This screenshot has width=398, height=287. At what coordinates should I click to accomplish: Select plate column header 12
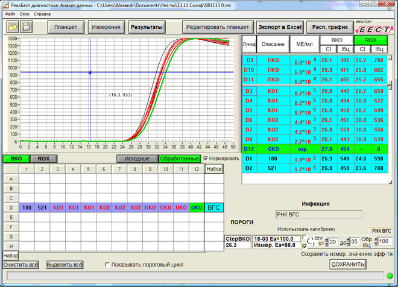click(197, 169)
